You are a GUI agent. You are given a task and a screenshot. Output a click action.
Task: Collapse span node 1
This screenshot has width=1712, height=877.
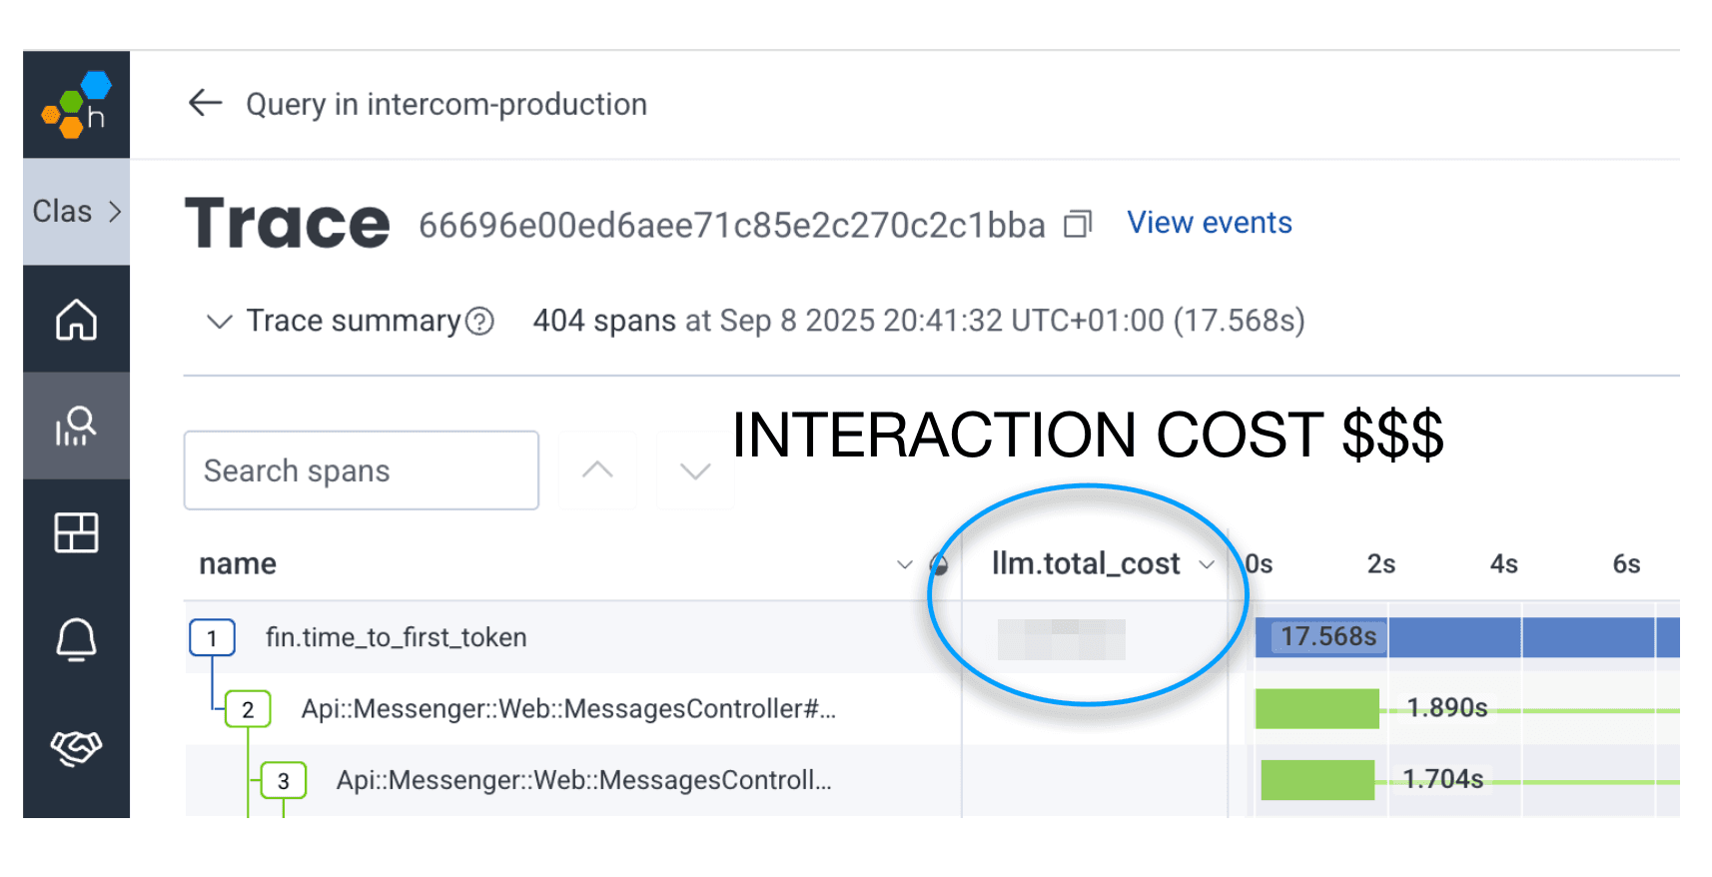tap(212, 638)
